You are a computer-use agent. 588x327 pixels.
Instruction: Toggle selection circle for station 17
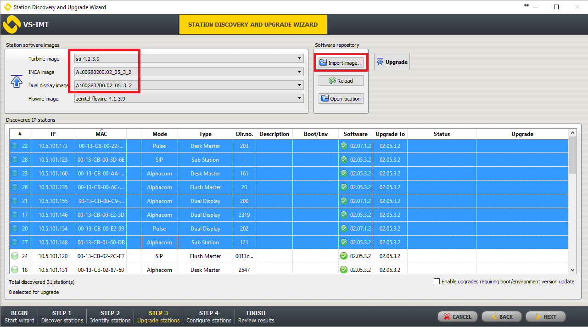[x=15, y=215]
